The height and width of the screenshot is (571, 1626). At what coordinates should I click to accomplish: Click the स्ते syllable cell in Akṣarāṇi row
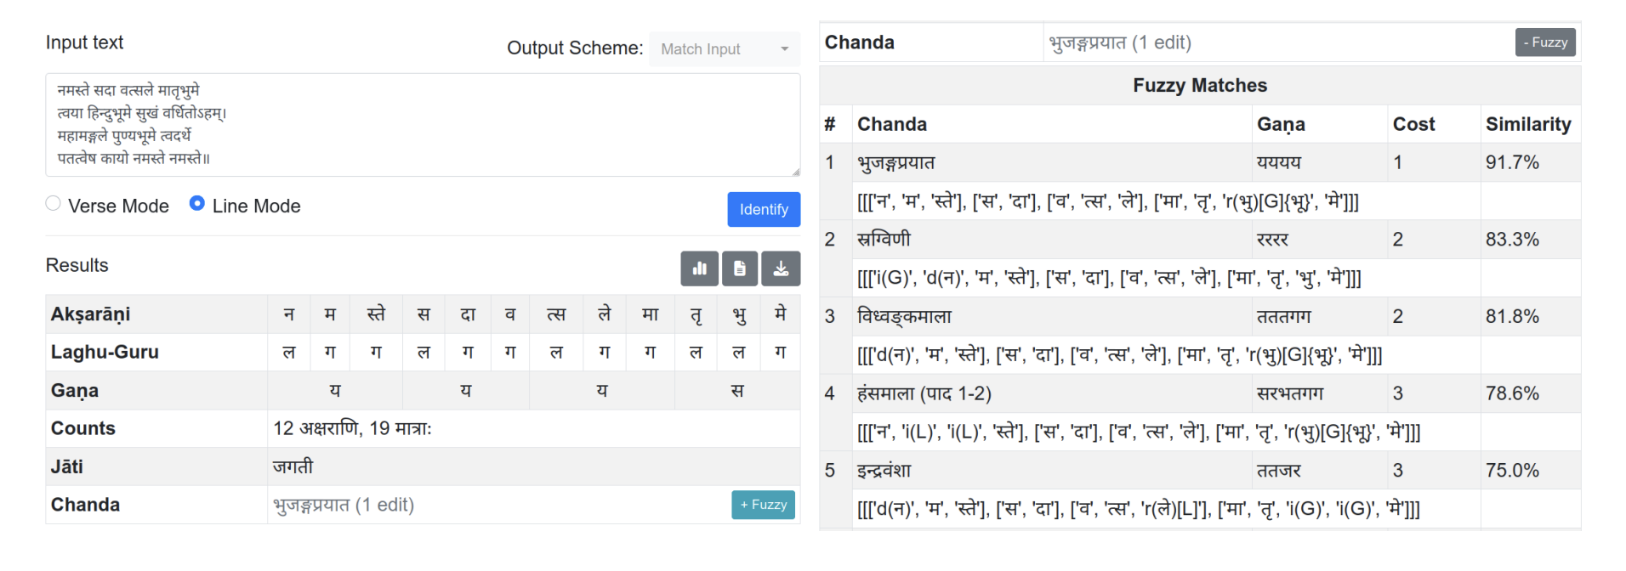[x=376, y=314]
